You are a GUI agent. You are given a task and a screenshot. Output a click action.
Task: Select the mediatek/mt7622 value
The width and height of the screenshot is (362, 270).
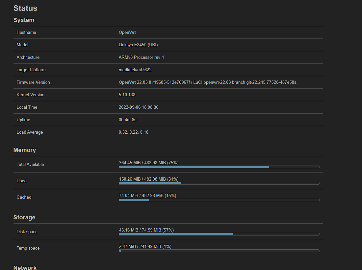click(135, 70)
